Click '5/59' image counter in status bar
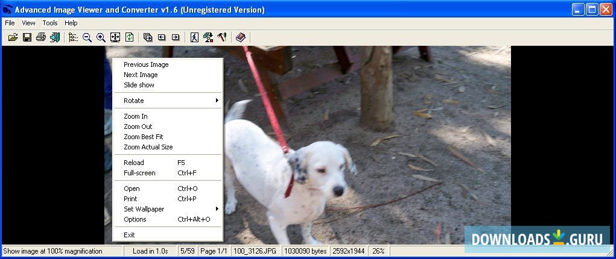This screenshot has height=259, width=616. click(x=188, y=251)
